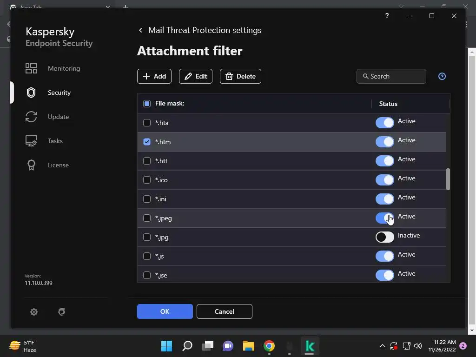Viewport: 476px width, 357px height.
Task: Toggle the select-all File mask checkbox
Action: click(x=147, y=104)
